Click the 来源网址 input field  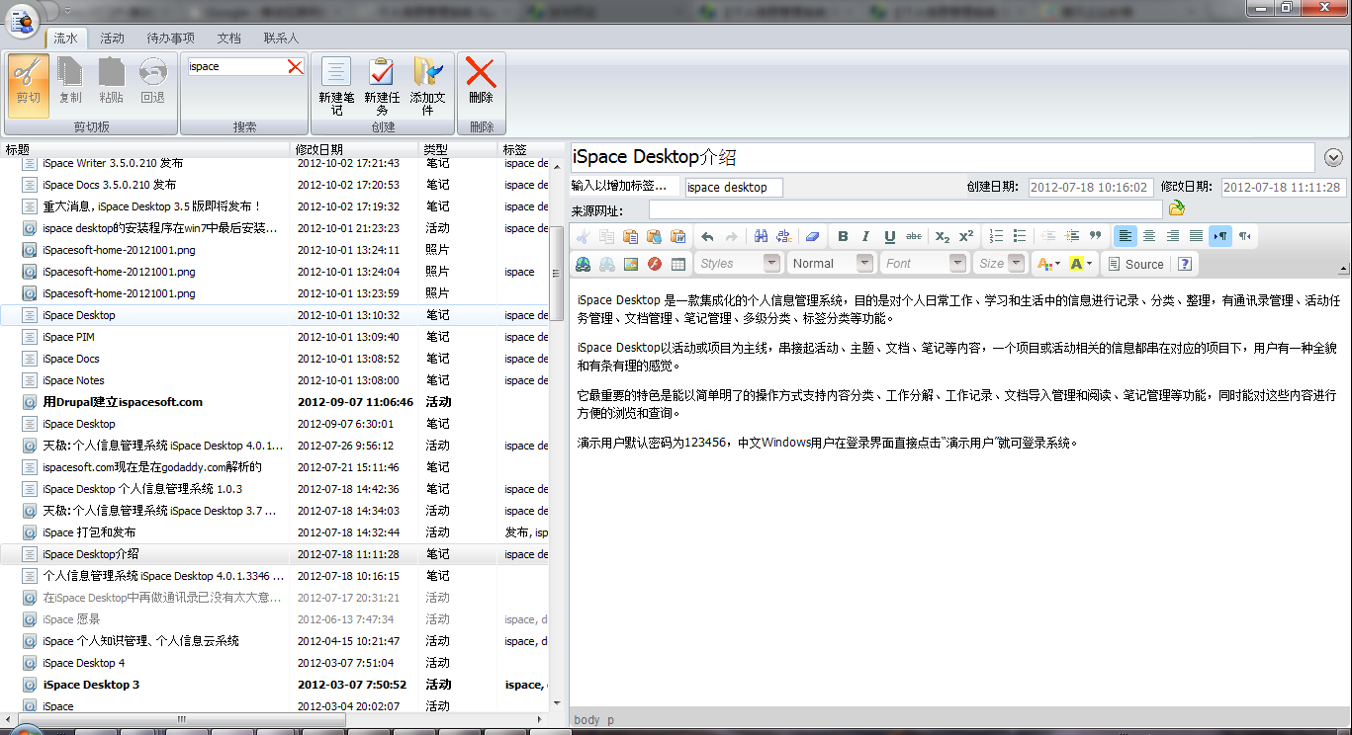tap(905, 209)
